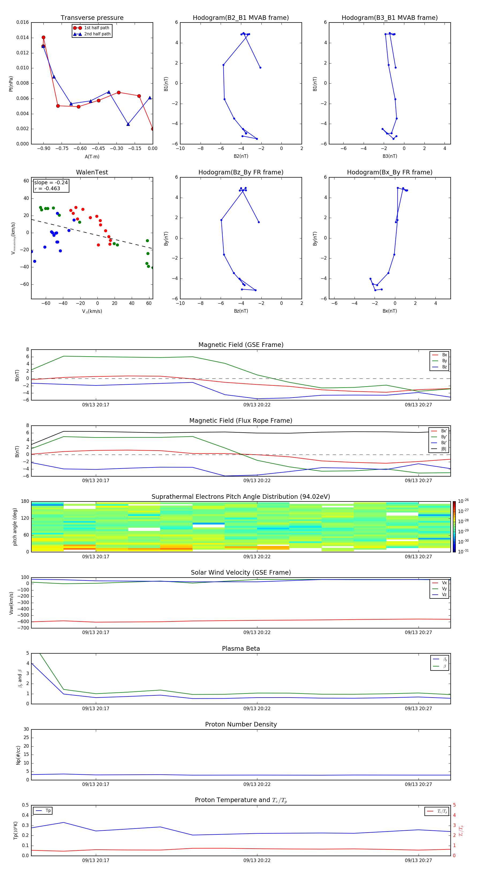Click the "0.016" tick of Transverse pressure
The image size is (482, 884).
pos(23,22)
